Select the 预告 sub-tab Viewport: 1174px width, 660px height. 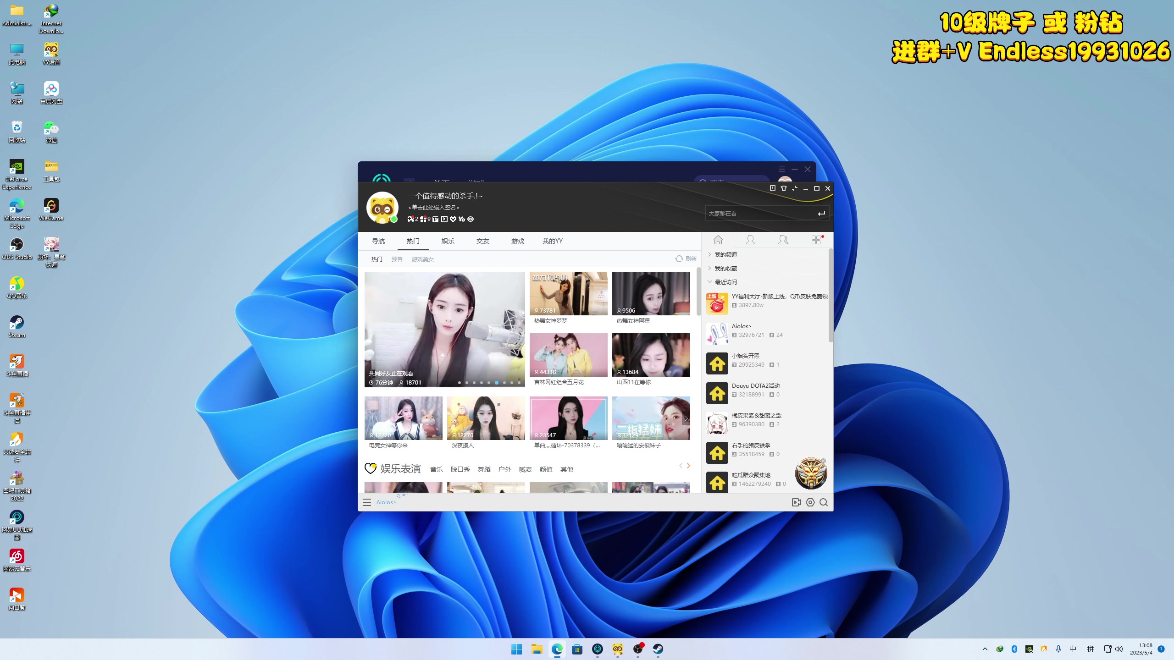(x=397, y=259)
